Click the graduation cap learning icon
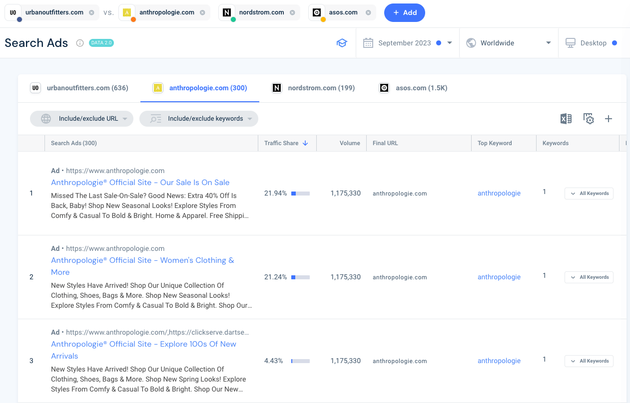This screenshot has height=403, width=630. pyautogui.click(x=342, y=43)
